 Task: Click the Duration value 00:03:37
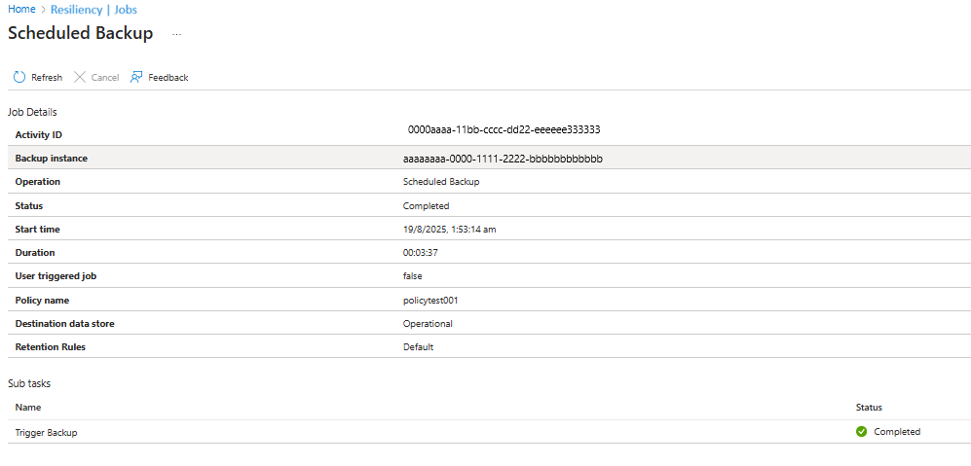(x=421, y=253)
